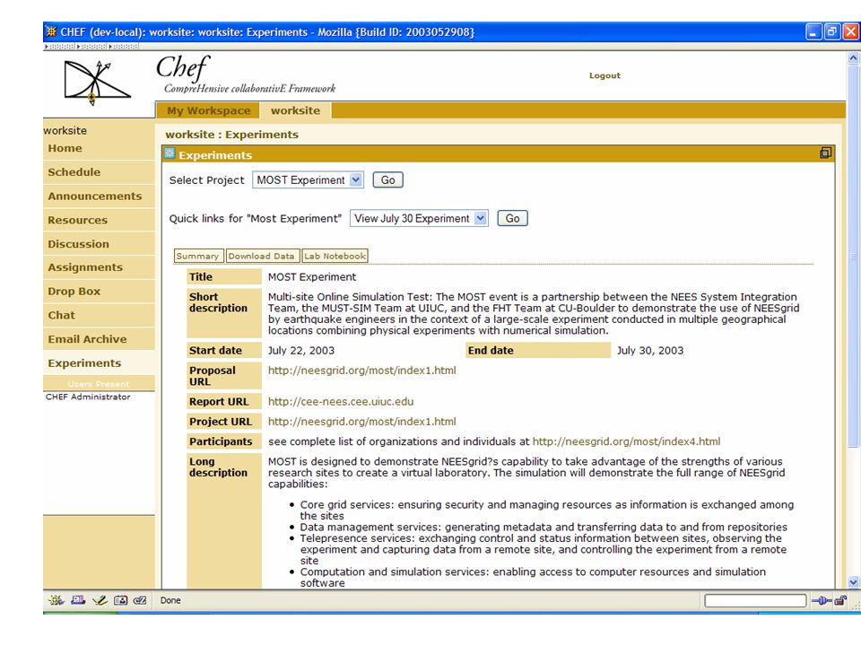Open the Composer pencil icon in status bar
Image resolution: width=861 pixels, height=646 pixels.
[x=100, y=600]
